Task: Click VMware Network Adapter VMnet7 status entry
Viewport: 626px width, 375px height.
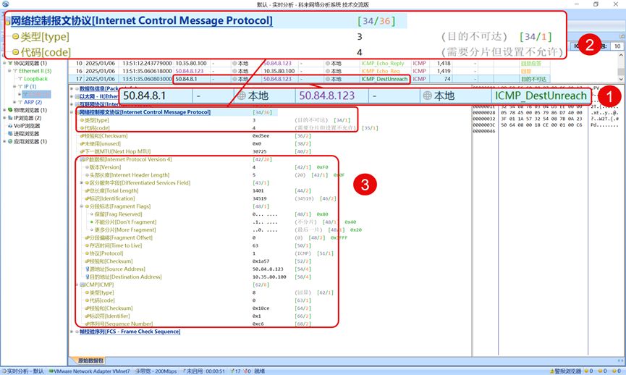Action: pos(90,371)
